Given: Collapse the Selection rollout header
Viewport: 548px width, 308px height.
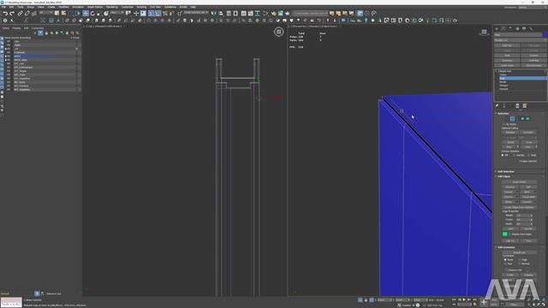Looking at the screenshot, I should [503, 114].
